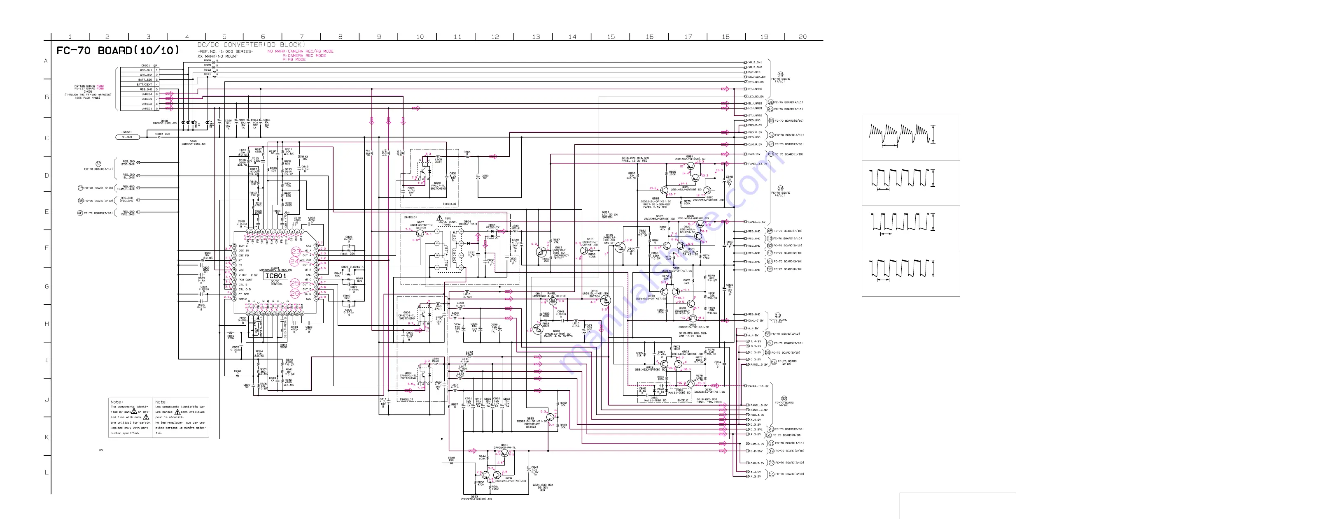Click the first waveform diagram on the right
The width and height of the screenshot is (1339, 519).
(911, 137)
